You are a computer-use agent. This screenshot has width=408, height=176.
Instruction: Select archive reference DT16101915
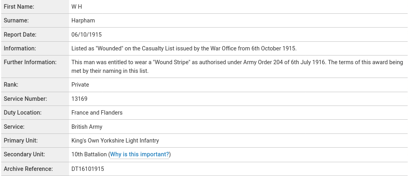tap(88, 169)
